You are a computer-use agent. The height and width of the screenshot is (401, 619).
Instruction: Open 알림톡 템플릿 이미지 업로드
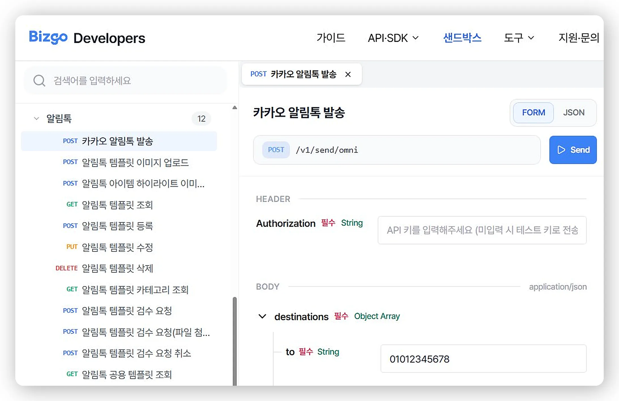tap(119, 162)
